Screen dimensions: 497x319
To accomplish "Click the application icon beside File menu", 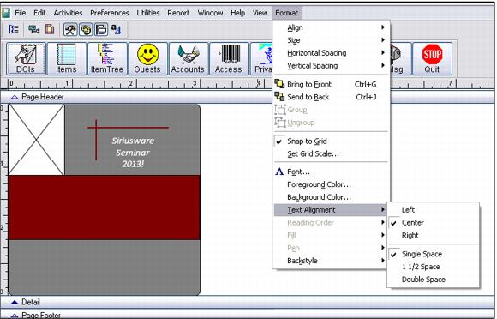I will pyautogui.click(x=6, y=13).
